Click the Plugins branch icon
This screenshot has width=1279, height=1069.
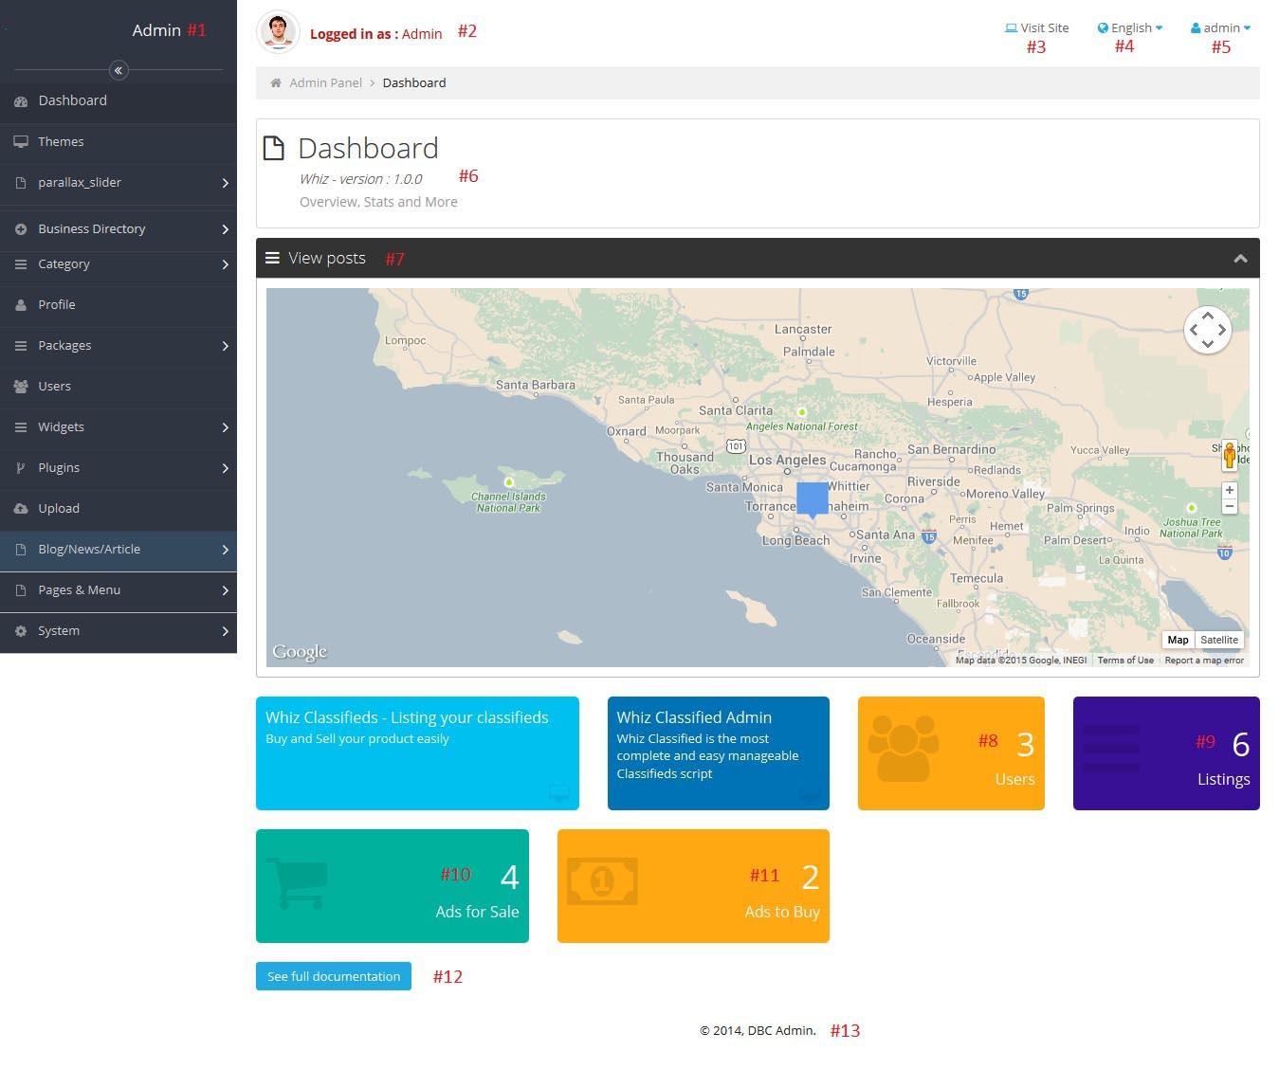coord(21,468)
